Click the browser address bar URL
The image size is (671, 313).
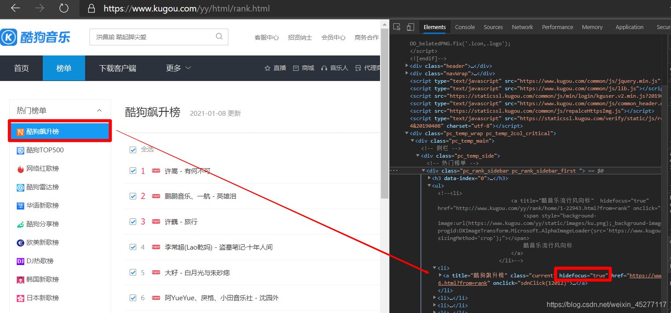pos(186,8)
